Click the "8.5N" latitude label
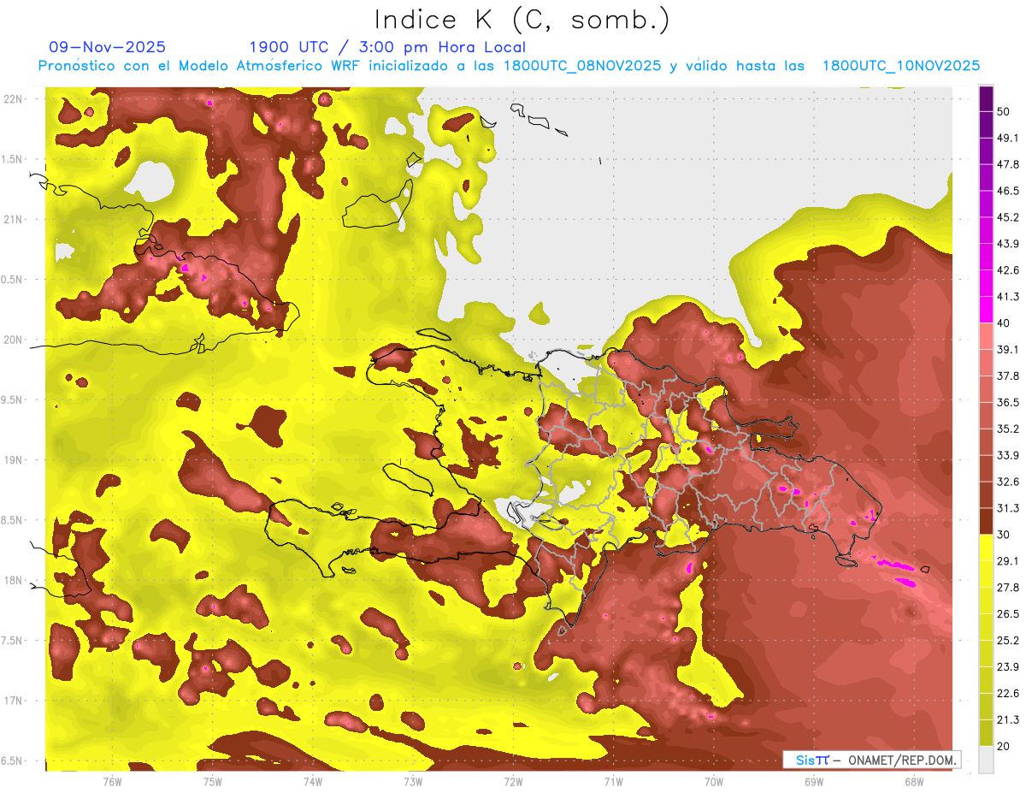 click(x=11, y=520)
